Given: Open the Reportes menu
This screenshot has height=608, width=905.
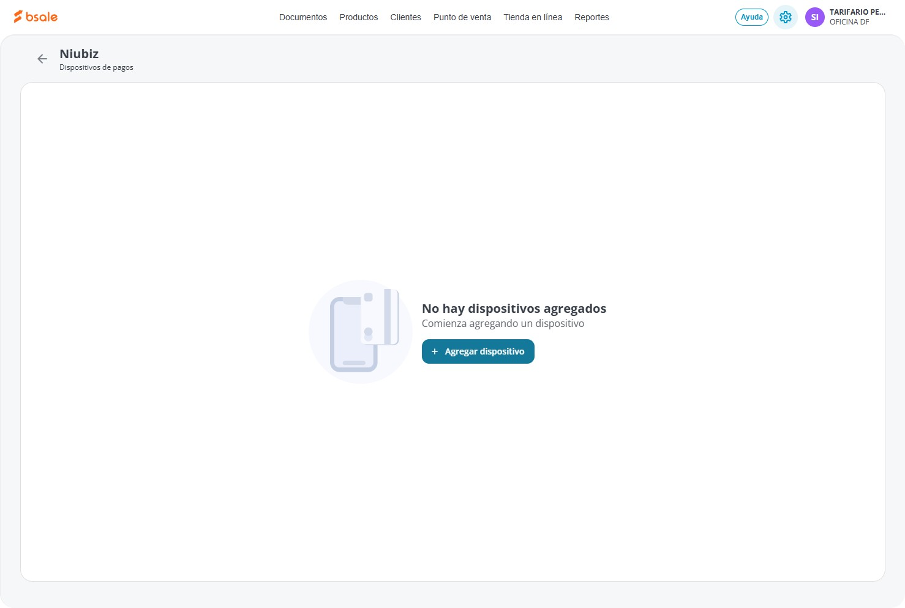Looking at the screenshot, I should (592, 17).
